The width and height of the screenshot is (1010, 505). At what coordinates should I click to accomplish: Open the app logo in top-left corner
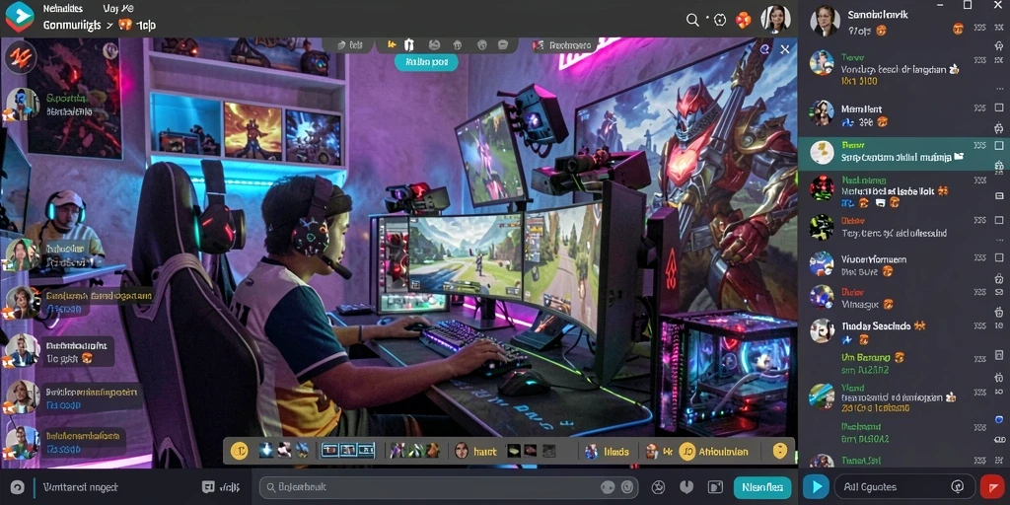point(20,18)
